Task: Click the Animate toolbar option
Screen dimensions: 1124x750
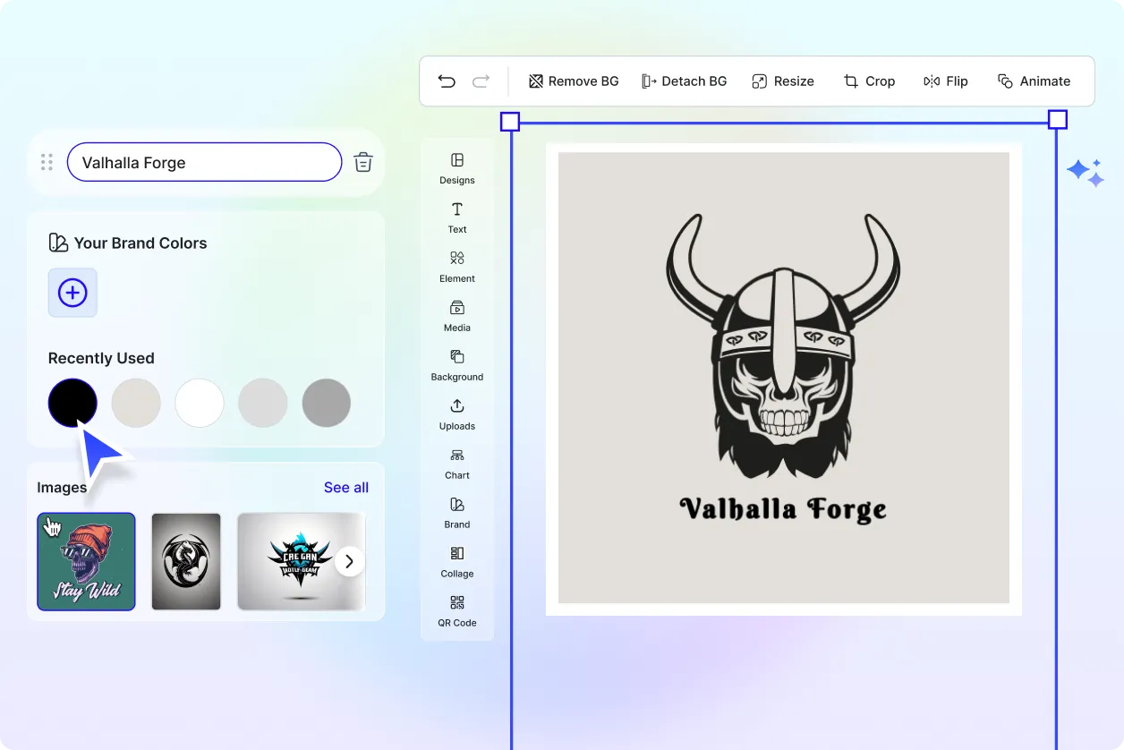Action: [1034, 81]
